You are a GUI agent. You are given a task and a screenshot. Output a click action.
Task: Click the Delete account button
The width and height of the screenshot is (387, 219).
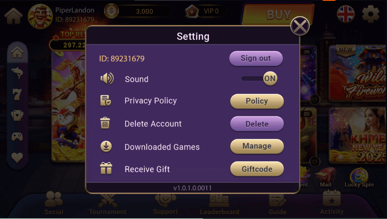pyautogui.click(x=257, y=124)
